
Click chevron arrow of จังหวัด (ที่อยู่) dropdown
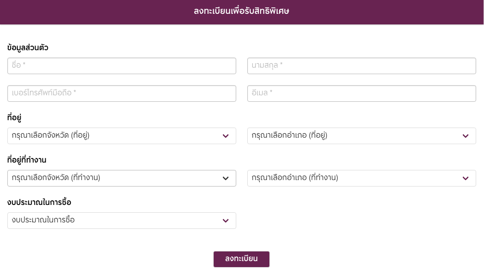click(x=226, y=136)
